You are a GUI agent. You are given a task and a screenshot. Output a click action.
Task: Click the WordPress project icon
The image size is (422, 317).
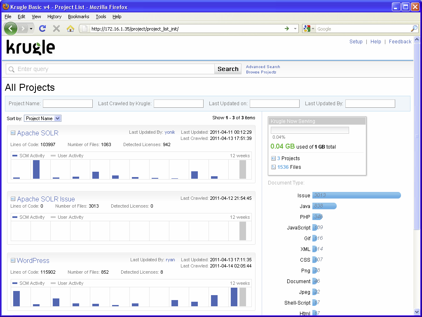coord(13,260)
